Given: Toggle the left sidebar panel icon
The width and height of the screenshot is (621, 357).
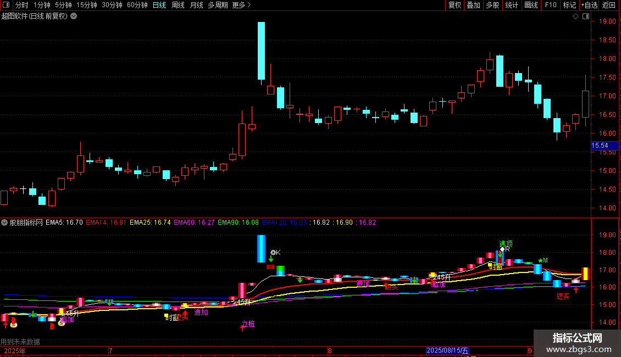Looking at the screenshot, I should [6, 5].
